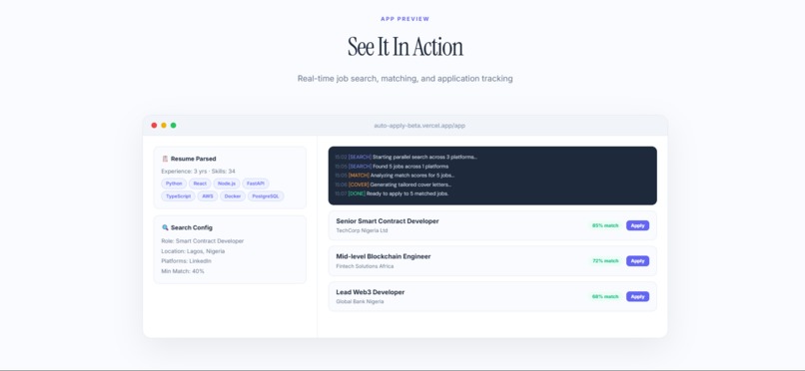Click the Min Match: 40% line
Image resolution: width=805 pixels, height=371 pixels.
(182, 271)
